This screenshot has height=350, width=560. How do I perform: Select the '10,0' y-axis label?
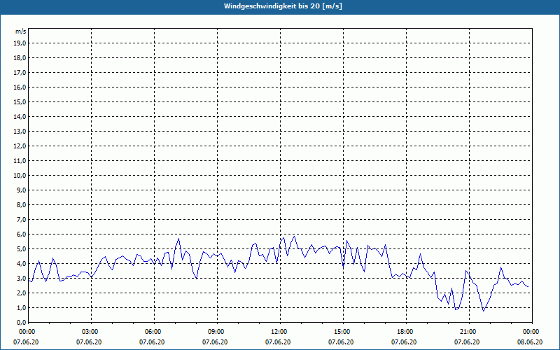click(20, 176)
